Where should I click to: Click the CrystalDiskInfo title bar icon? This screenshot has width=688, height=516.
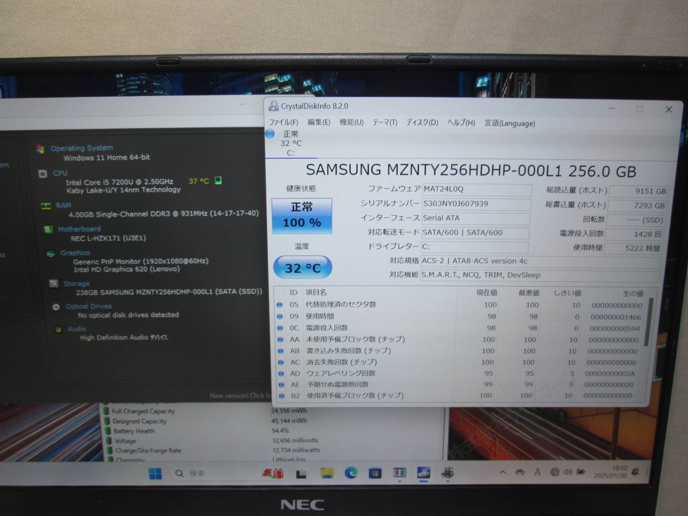pyautogui.click(x=273, y=106)
